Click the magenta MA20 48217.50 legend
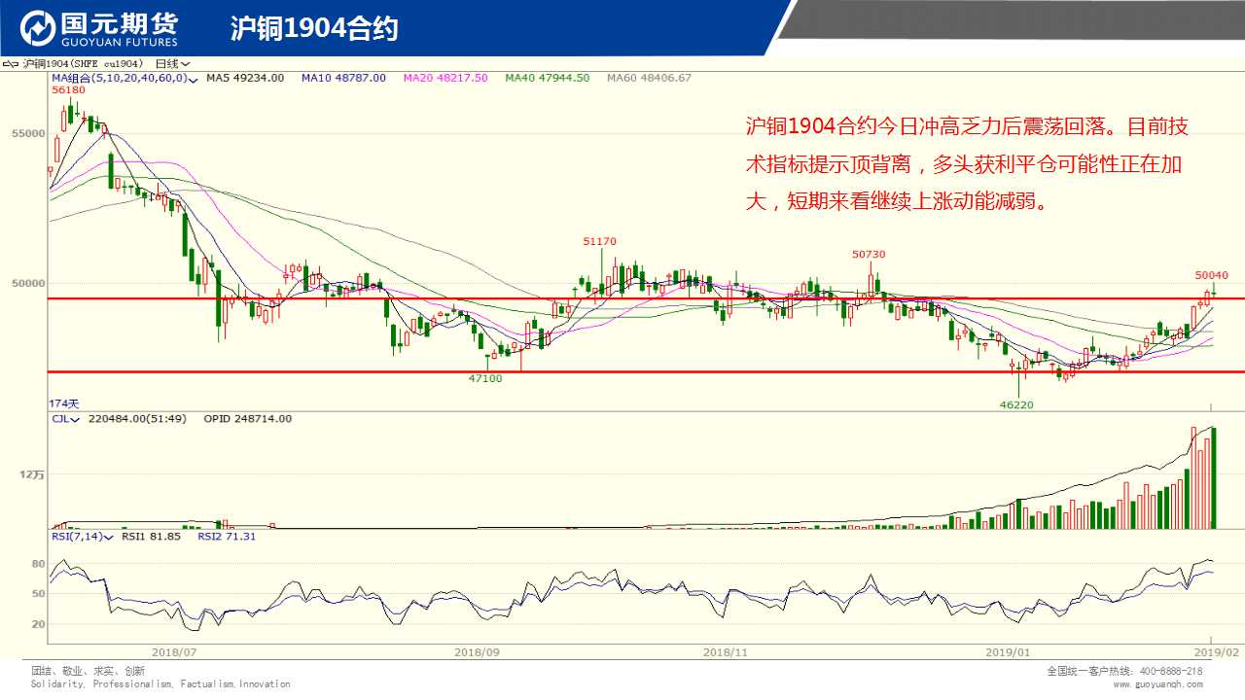Screen dimensions: 1245x700 pos(445,78)
